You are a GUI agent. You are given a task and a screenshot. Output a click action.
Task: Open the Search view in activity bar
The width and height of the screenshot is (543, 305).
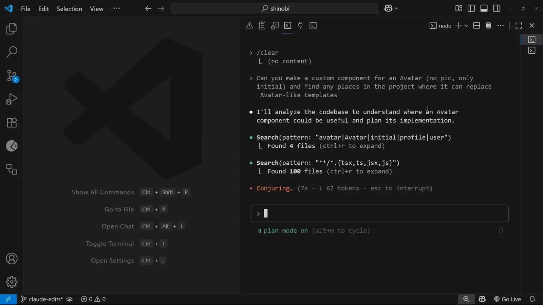coord(12,52)
